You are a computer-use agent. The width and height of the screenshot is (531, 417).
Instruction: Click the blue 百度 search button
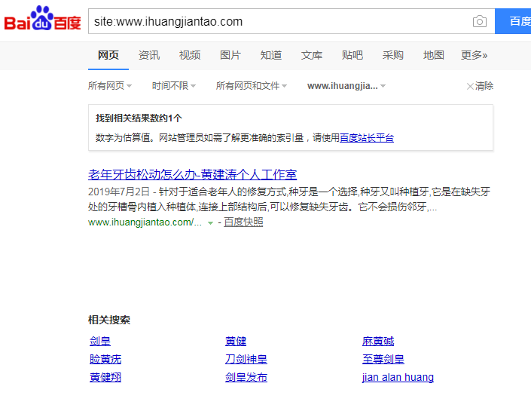(x=513, y=21)
